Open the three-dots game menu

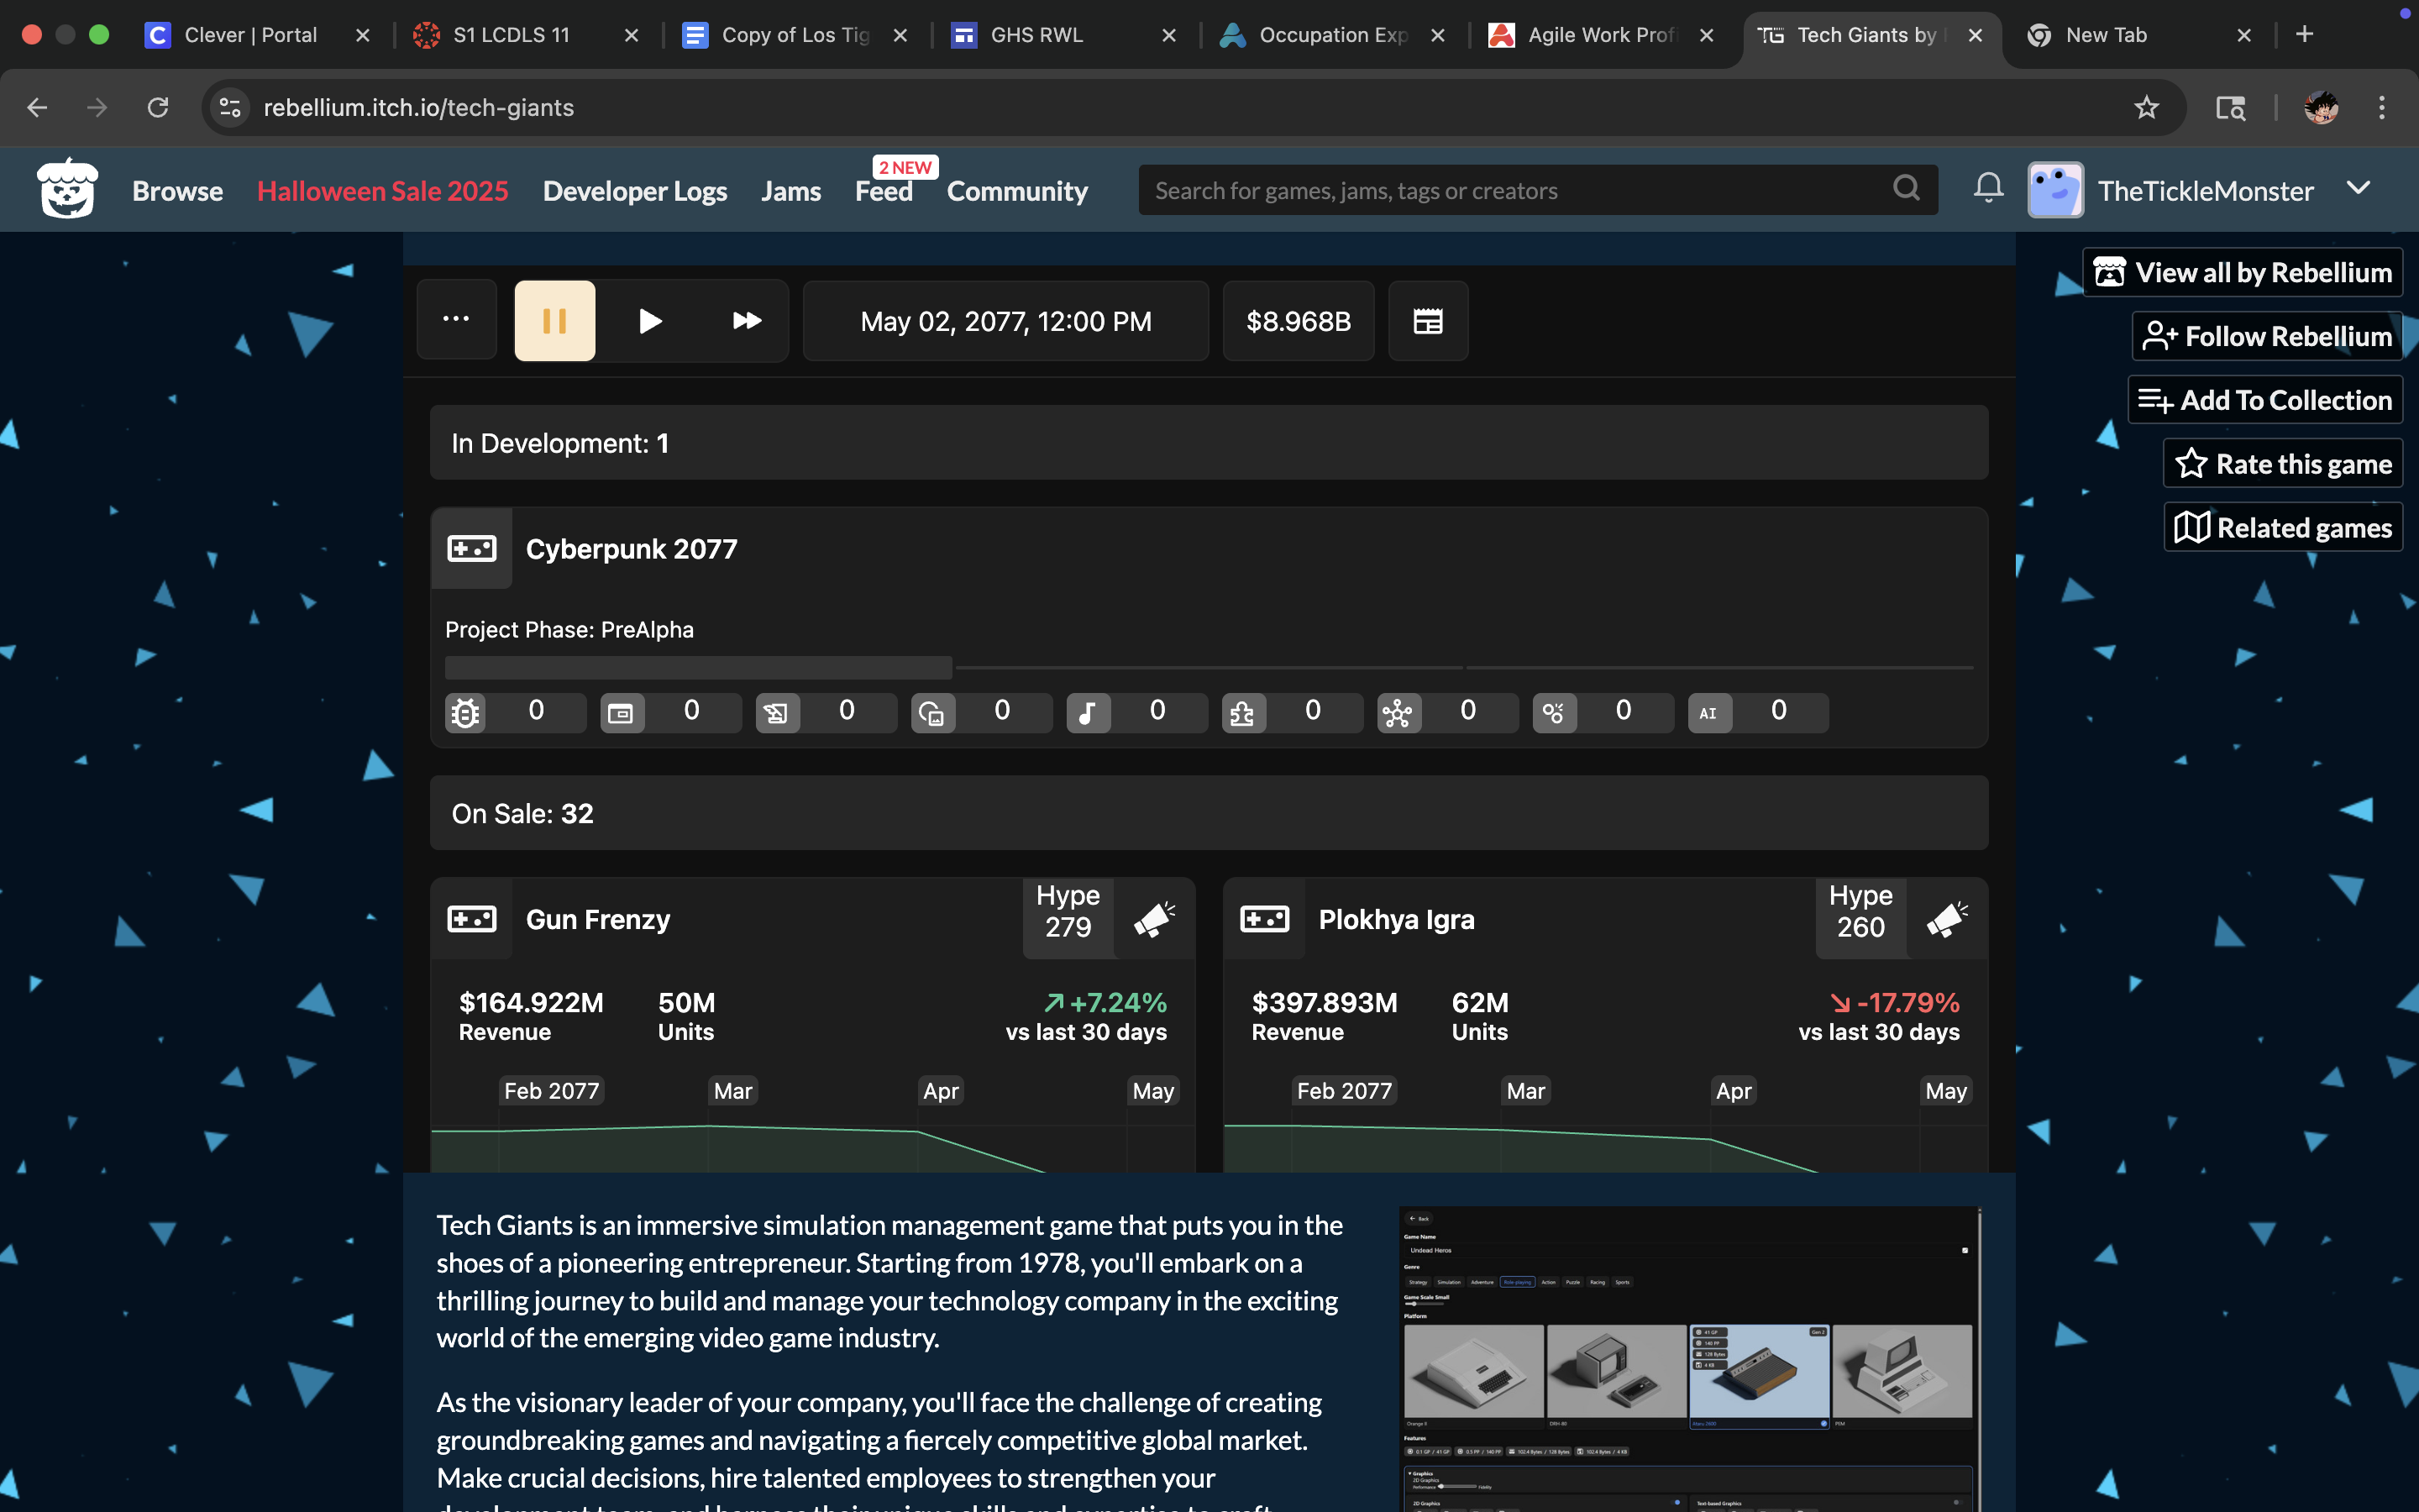coord(456,320)
